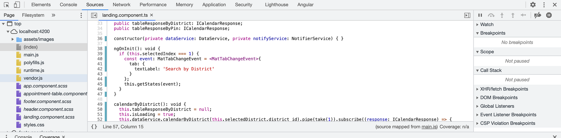The height and width of the screenshot is (138, 561).
Task: Switch to the Console drawer tab
Action: pyautogui.click(x=23, y=137)
